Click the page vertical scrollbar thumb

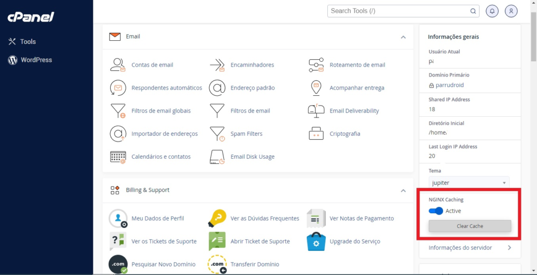coord(533,36)
